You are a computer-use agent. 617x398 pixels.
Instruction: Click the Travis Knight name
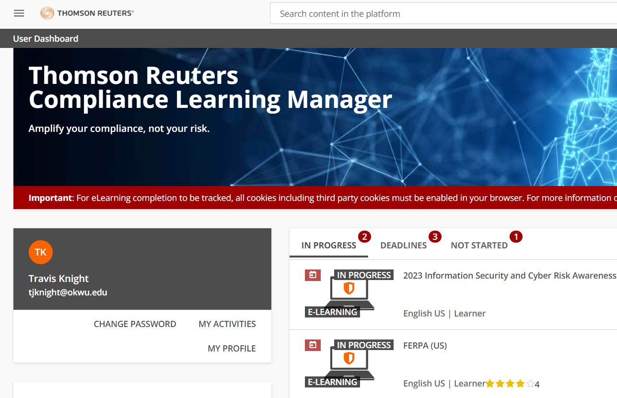[58, 279]
